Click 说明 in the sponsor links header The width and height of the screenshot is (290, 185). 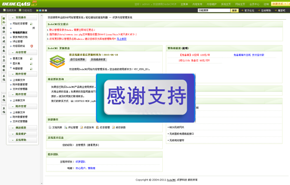click(x=185, y=48)
